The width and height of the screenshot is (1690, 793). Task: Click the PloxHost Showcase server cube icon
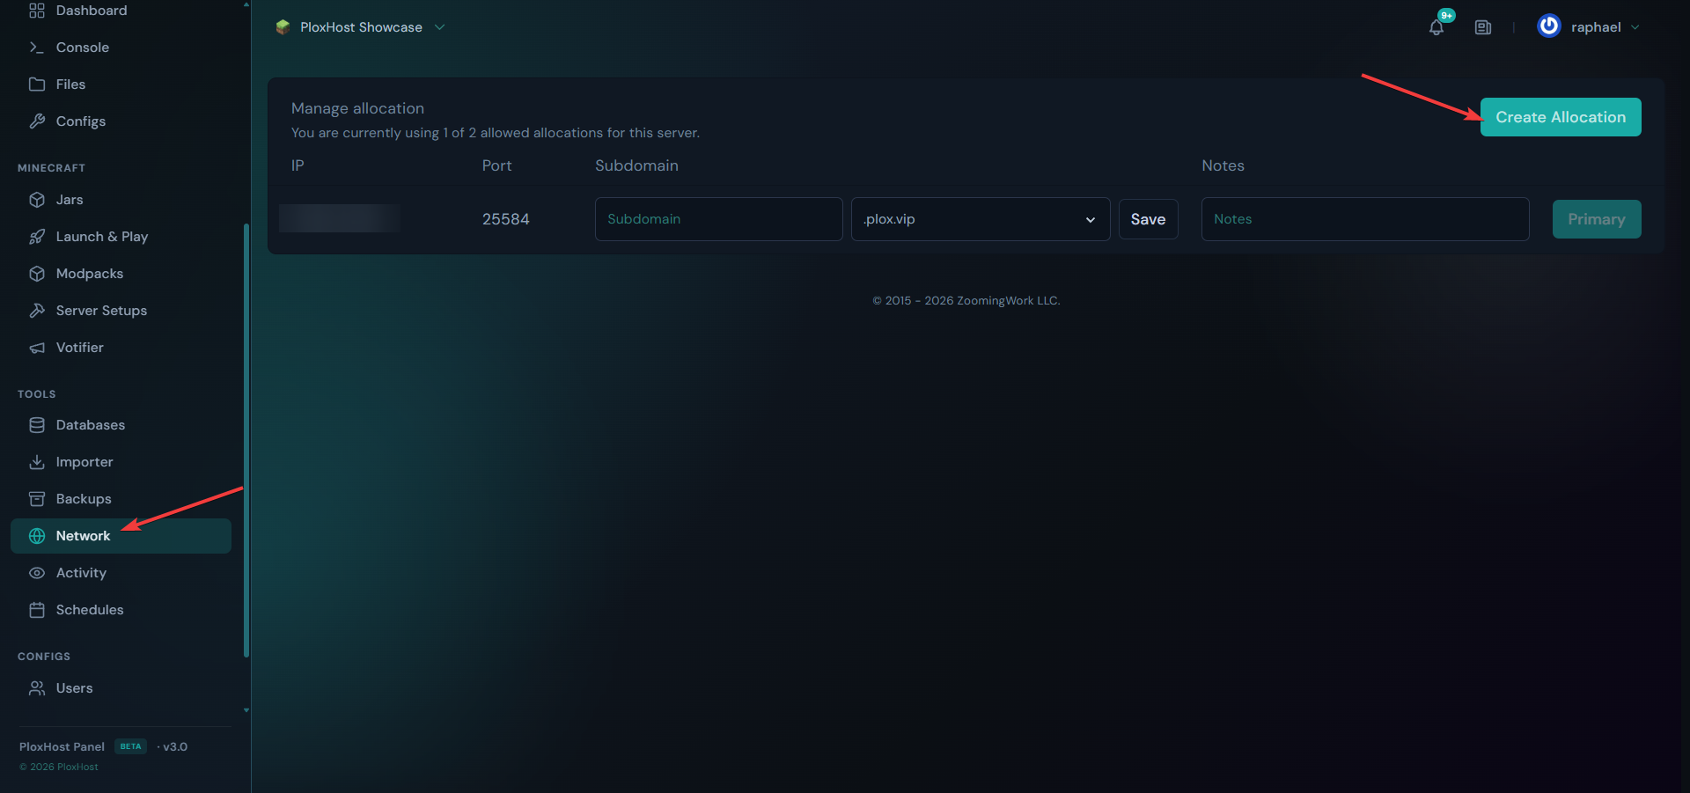tap(283, 27)
